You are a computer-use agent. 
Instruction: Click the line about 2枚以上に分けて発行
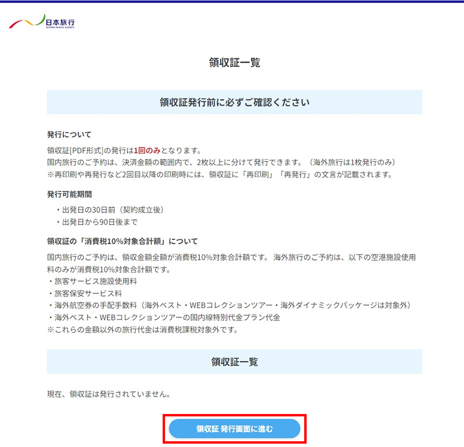(222, 162)
